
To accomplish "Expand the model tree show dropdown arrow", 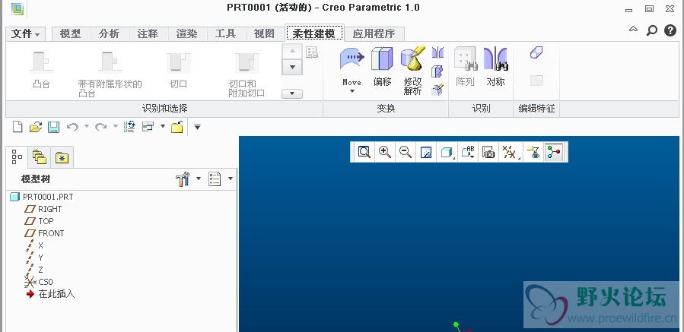I will click(x=231, y=179).
